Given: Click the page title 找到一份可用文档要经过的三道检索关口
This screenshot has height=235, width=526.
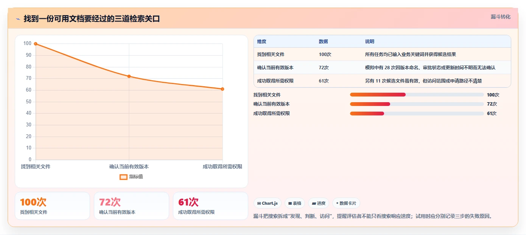Looking at the screenshot, I should pos(92,19).
